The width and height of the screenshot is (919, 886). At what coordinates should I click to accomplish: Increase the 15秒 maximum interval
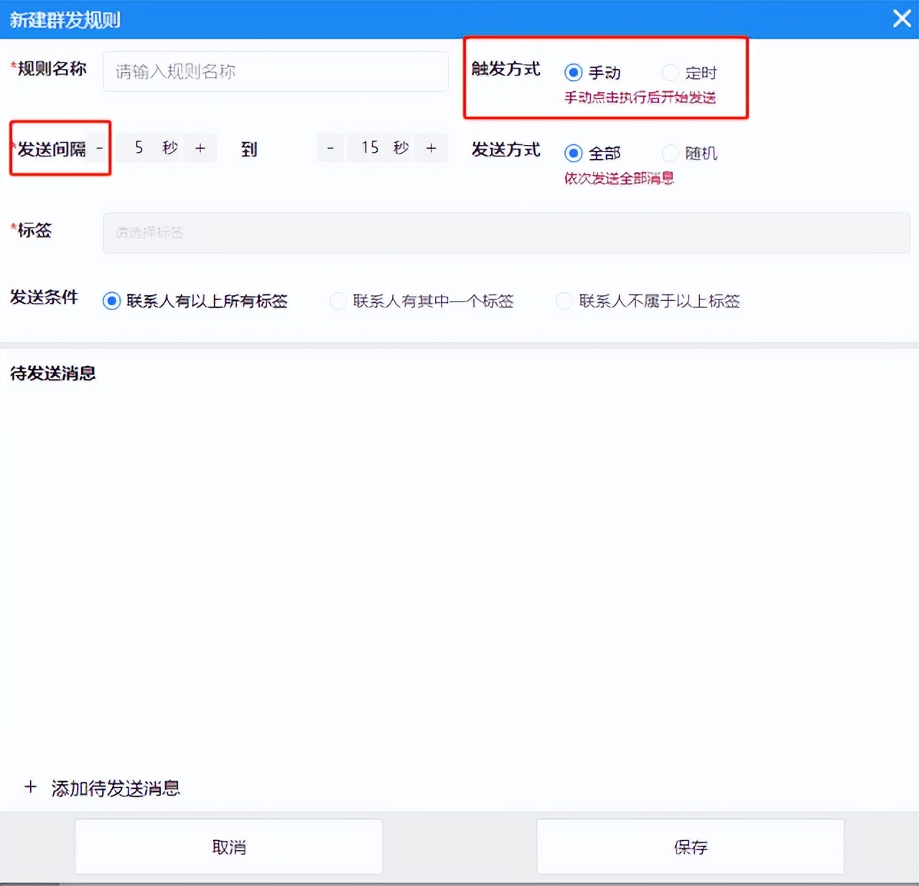coord(431,147)
